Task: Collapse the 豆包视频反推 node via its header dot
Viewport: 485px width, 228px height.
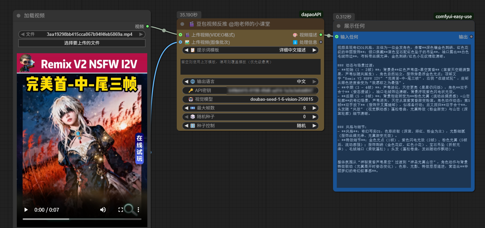Action: [182, 24]
